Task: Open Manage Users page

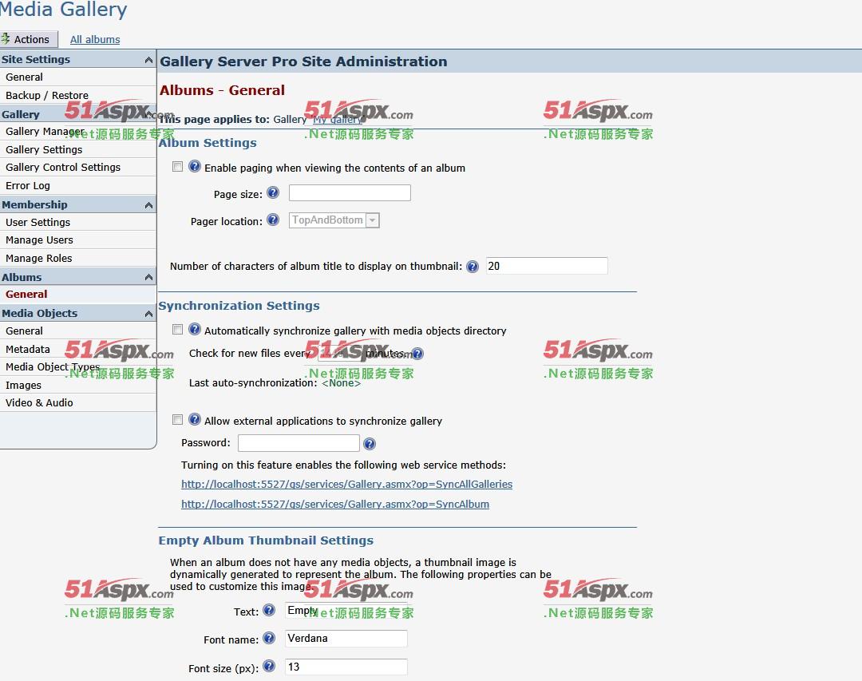Action: (78, 240)
